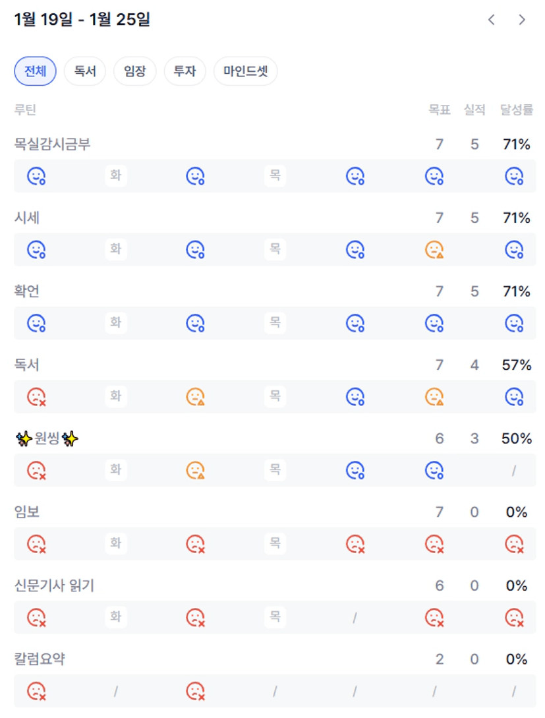This screenshot has width=545, height=718.
Task: Click Friday's red face in 임보 row
Action: [355, 544]
